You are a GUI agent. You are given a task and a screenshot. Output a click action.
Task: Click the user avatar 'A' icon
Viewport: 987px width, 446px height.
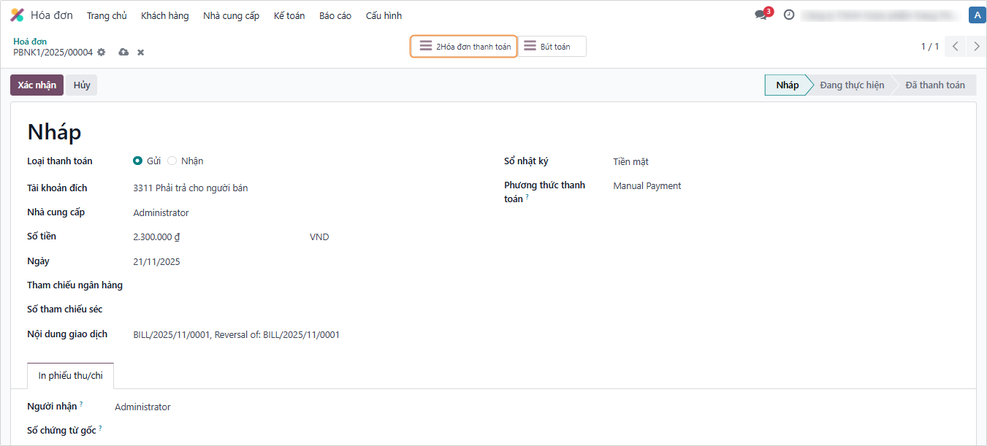tap(977, 15)
